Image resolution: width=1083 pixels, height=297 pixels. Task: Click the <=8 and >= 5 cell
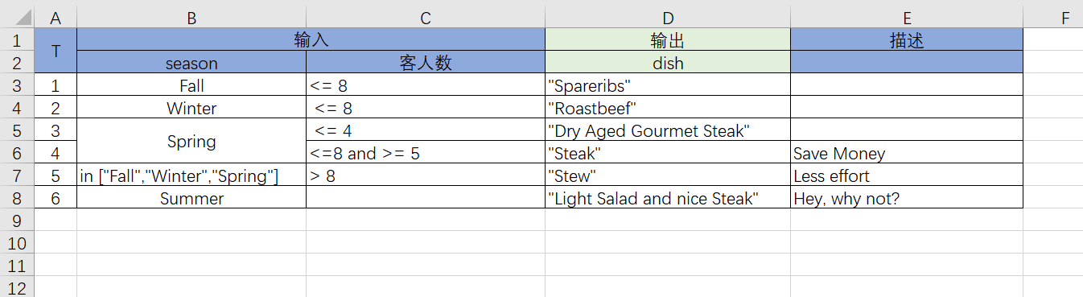426,153
